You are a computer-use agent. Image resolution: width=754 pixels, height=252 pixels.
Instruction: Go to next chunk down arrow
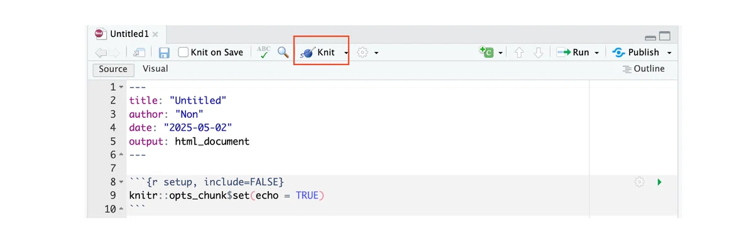click(x=538, y=53)
